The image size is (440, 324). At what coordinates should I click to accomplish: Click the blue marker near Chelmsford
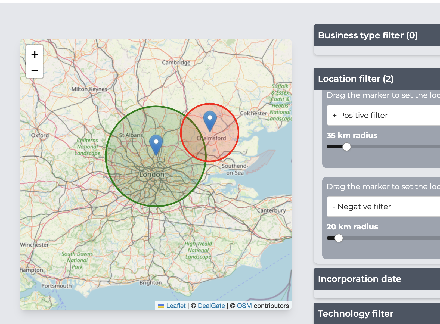pyautogui.click(x=210, y=121)
